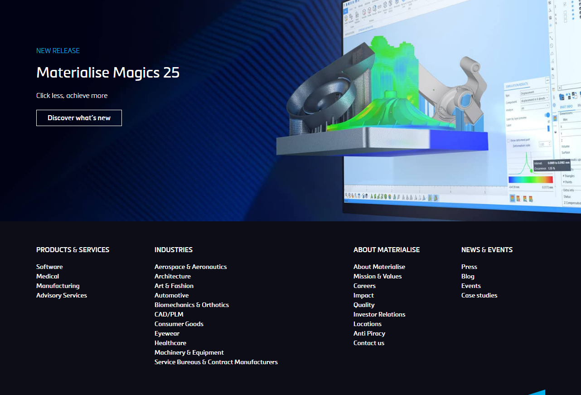This screenshot has width=581, height=395.
Task: Switch to the Part Info tab
Action: coord(566,107)
